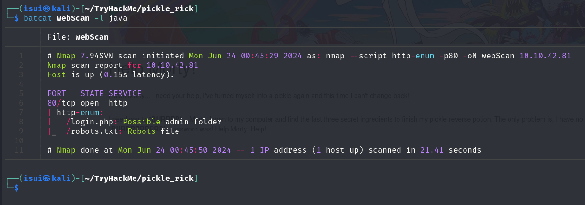Click the "PORT" column header
585x205 pixels.
(57, 94)
